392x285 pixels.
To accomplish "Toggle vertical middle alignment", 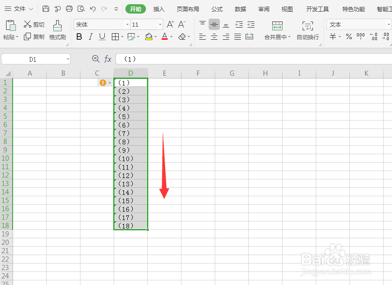I will pos(214,24).
